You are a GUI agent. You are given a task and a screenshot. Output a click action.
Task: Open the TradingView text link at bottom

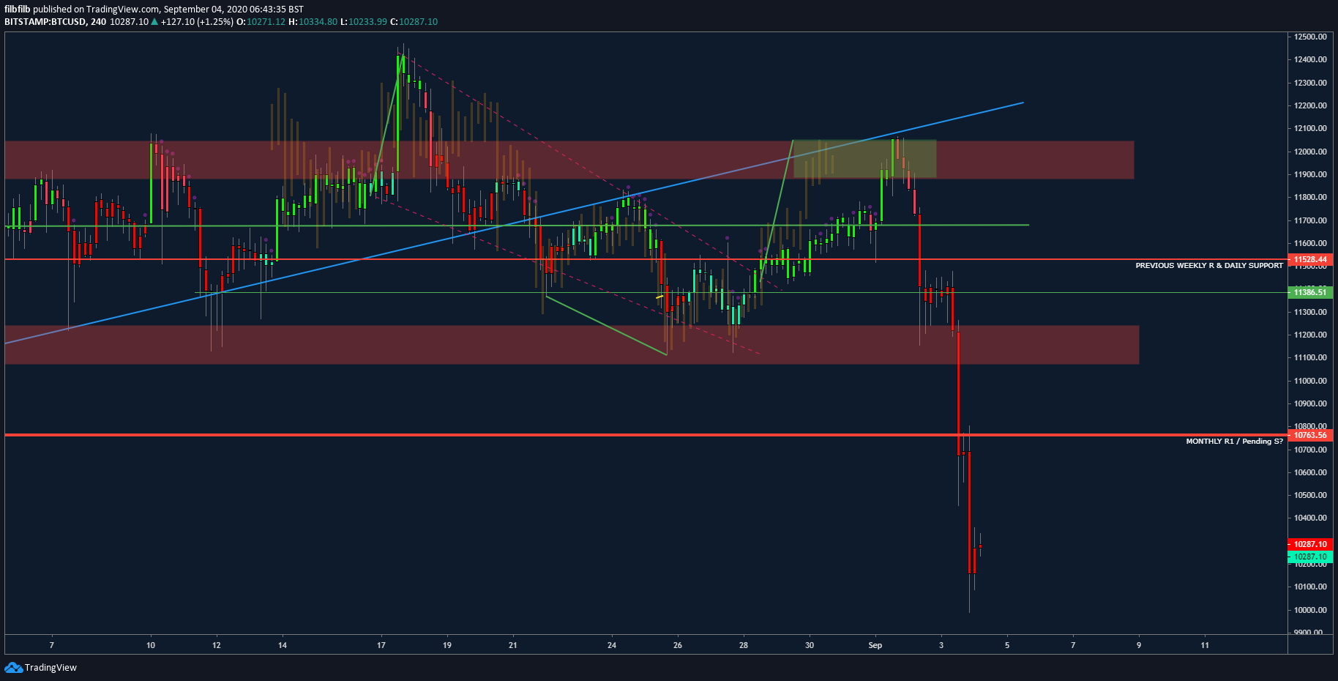coord(51,667)
